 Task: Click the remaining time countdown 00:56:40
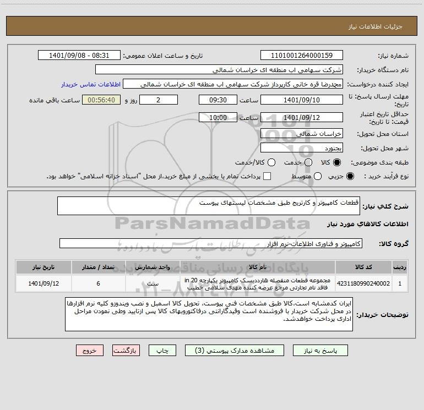pos(101,100)
